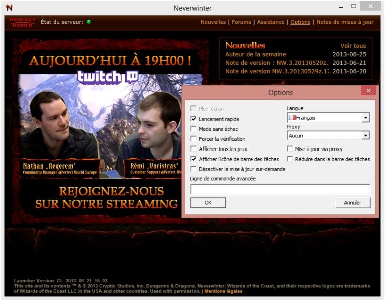Open Note de version dated 2013-06-20
385x300 pixels.
point(277,71)
